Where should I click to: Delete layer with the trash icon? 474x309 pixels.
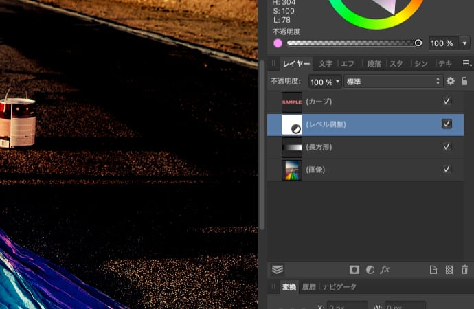pos(464,270)
